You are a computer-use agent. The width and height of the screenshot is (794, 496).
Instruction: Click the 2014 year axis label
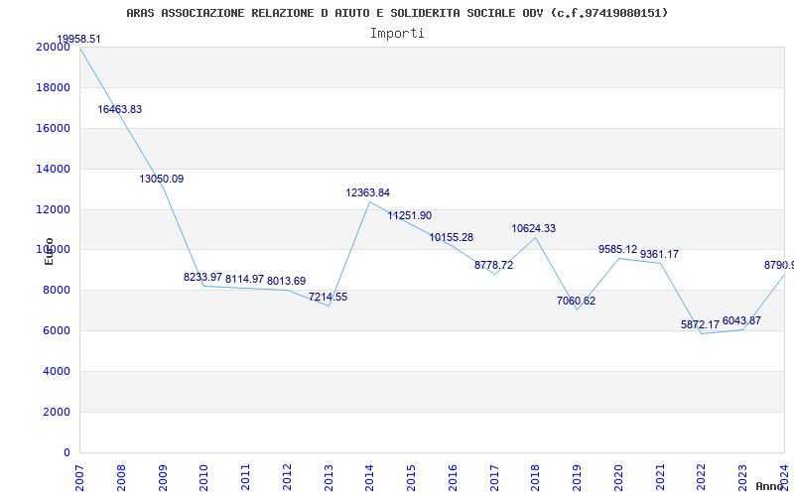tap(369, 478)
